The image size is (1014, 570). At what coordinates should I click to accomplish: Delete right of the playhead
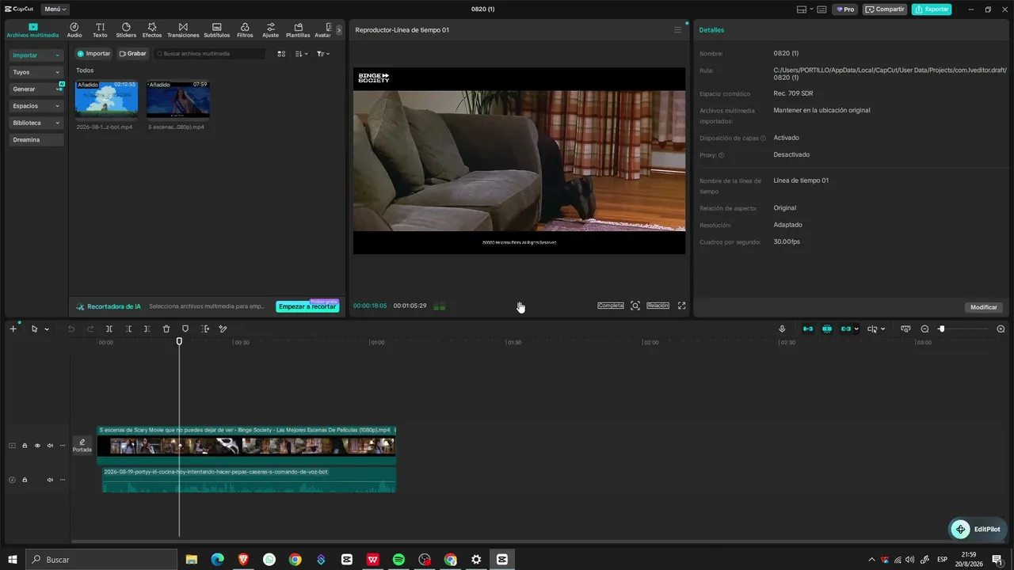tap(147, 329)
